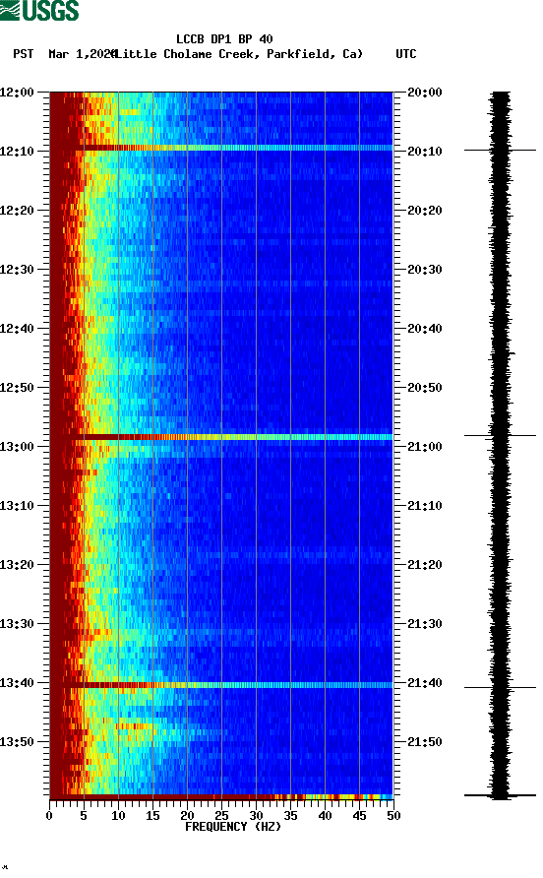The image size is (543, 878).
Task: Click the 25 Hz frequency axis label
Action: pyautogui.click(x=221, y=816)
